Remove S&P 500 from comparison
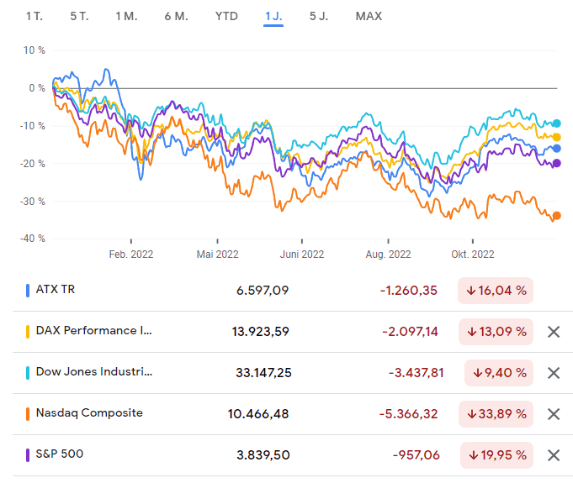The height and width of the screenshot is (483, 573). (x=554, y=455)
